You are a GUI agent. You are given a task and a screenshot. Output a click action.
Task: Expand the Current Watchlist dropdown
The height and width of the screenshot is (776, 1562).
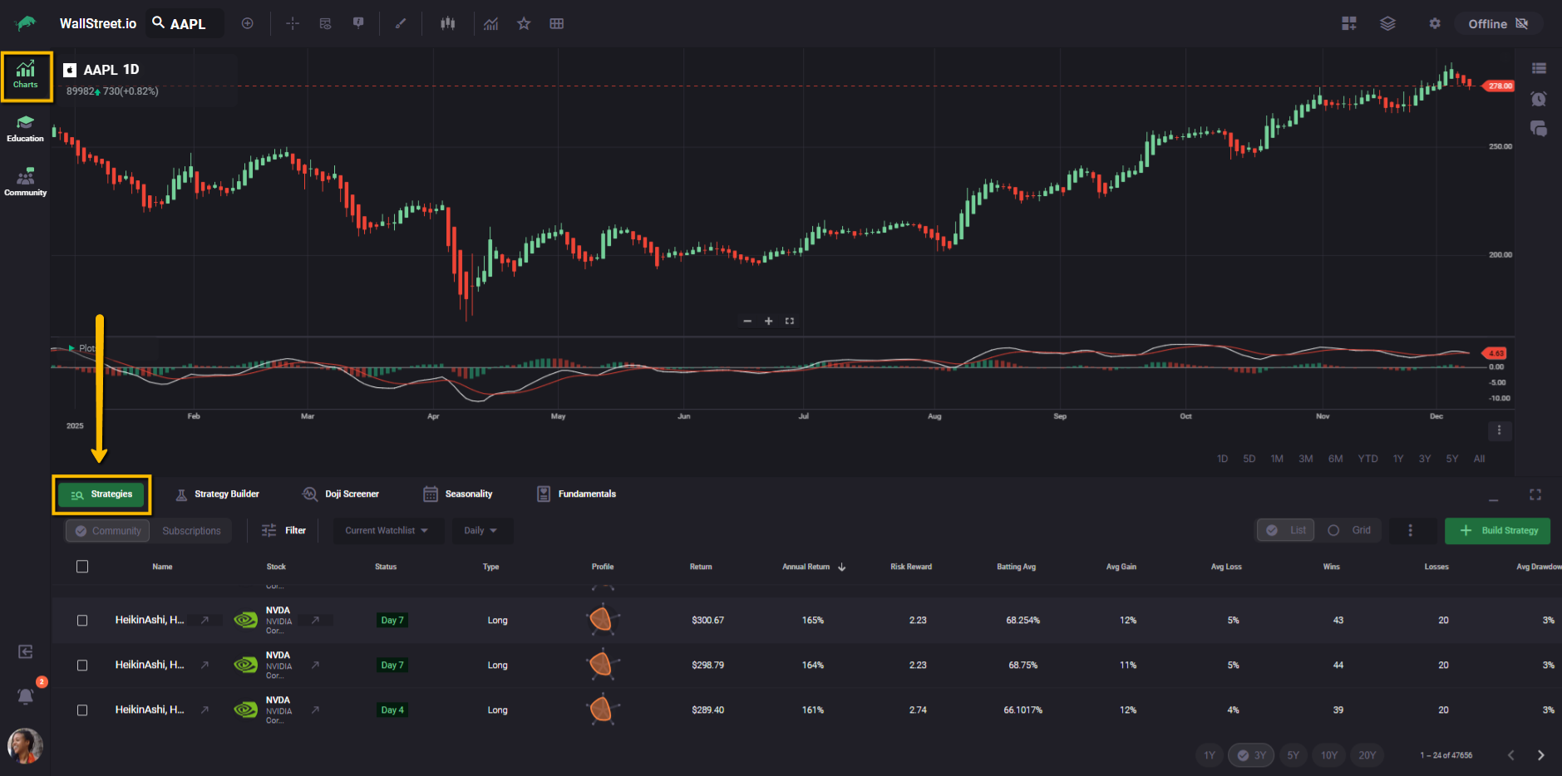point(387,531)
